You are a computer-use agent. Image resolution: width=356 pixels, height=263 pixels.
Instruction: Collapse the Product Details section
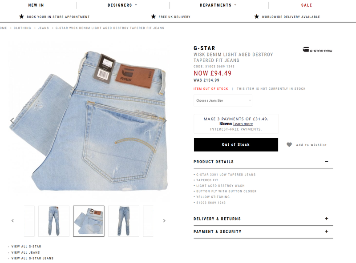[x=327, y=161]
